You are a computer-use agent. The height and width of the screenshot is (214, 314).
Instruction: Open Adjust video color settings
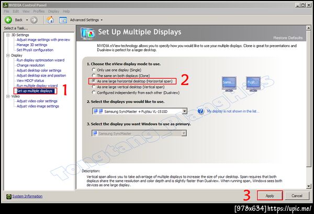pos(37,101)
